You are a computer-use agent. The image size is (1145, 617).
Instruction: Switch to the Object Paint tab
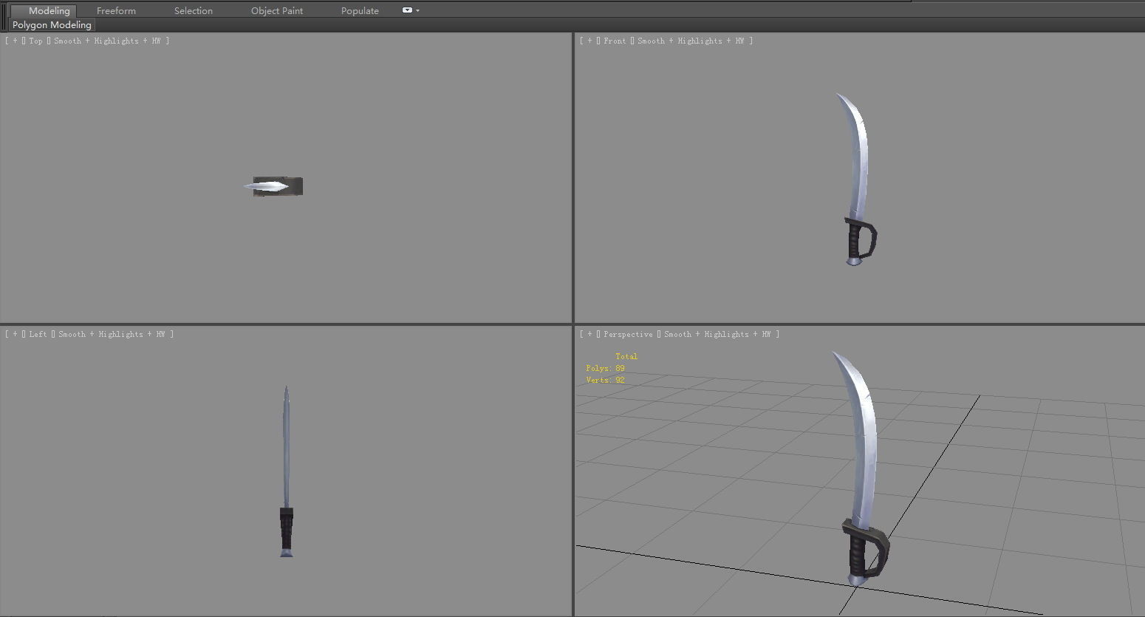pos(277,10)
